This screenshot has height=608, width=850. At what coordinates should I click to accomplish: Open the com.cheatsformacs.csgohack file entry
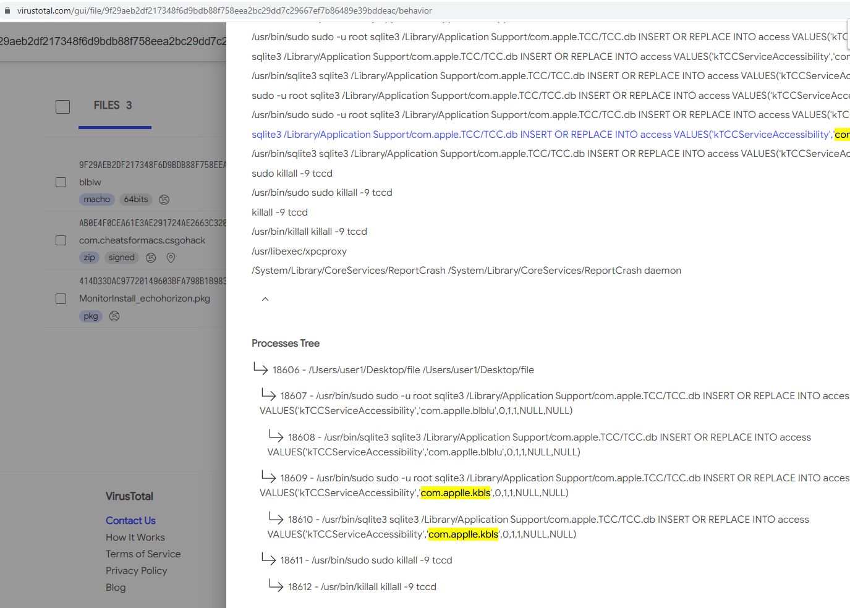click(x=142, y=240)
